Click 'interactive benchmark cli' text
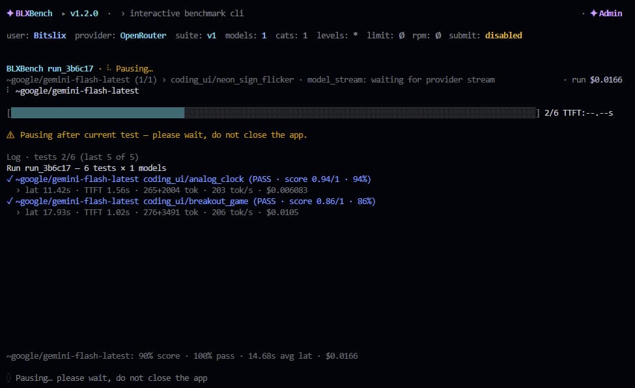The image size is (635, 388). (x=187, y=14)
